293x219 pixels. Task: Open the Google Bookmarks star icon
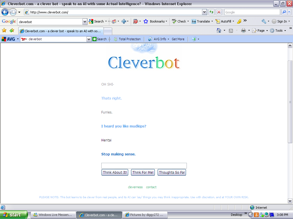(x=146, y=21)
